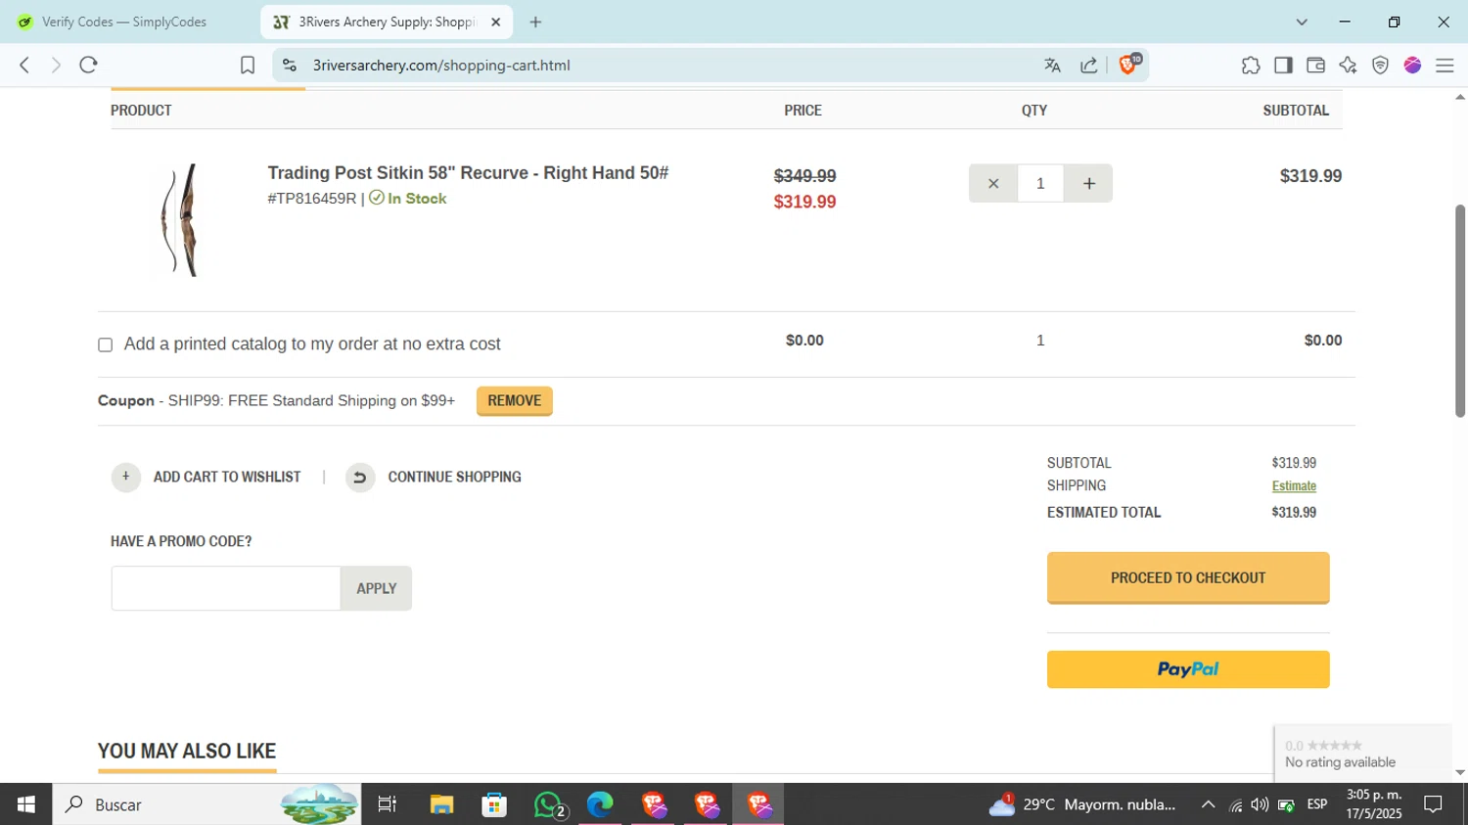Open the browser main hamburger menu

pos(1445,66)
